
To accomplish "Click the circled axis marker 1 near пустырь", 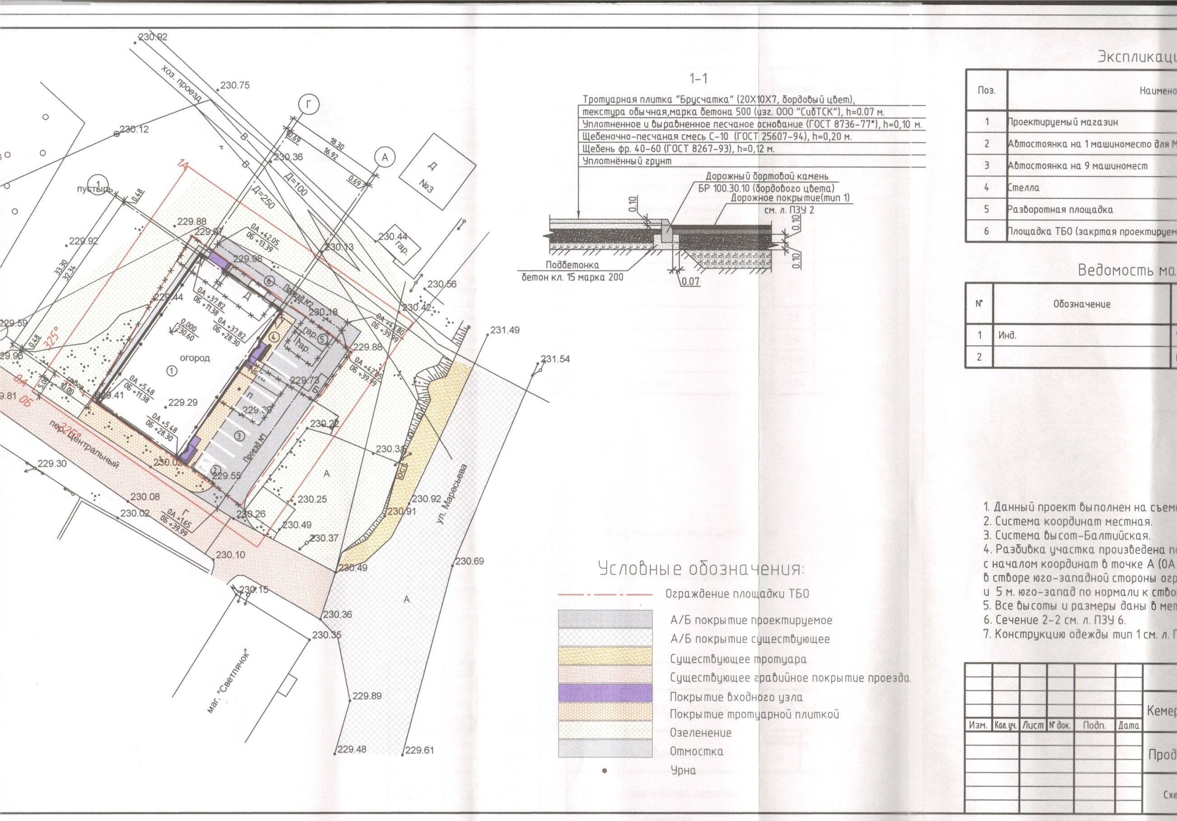I will (x=98, y=185).
